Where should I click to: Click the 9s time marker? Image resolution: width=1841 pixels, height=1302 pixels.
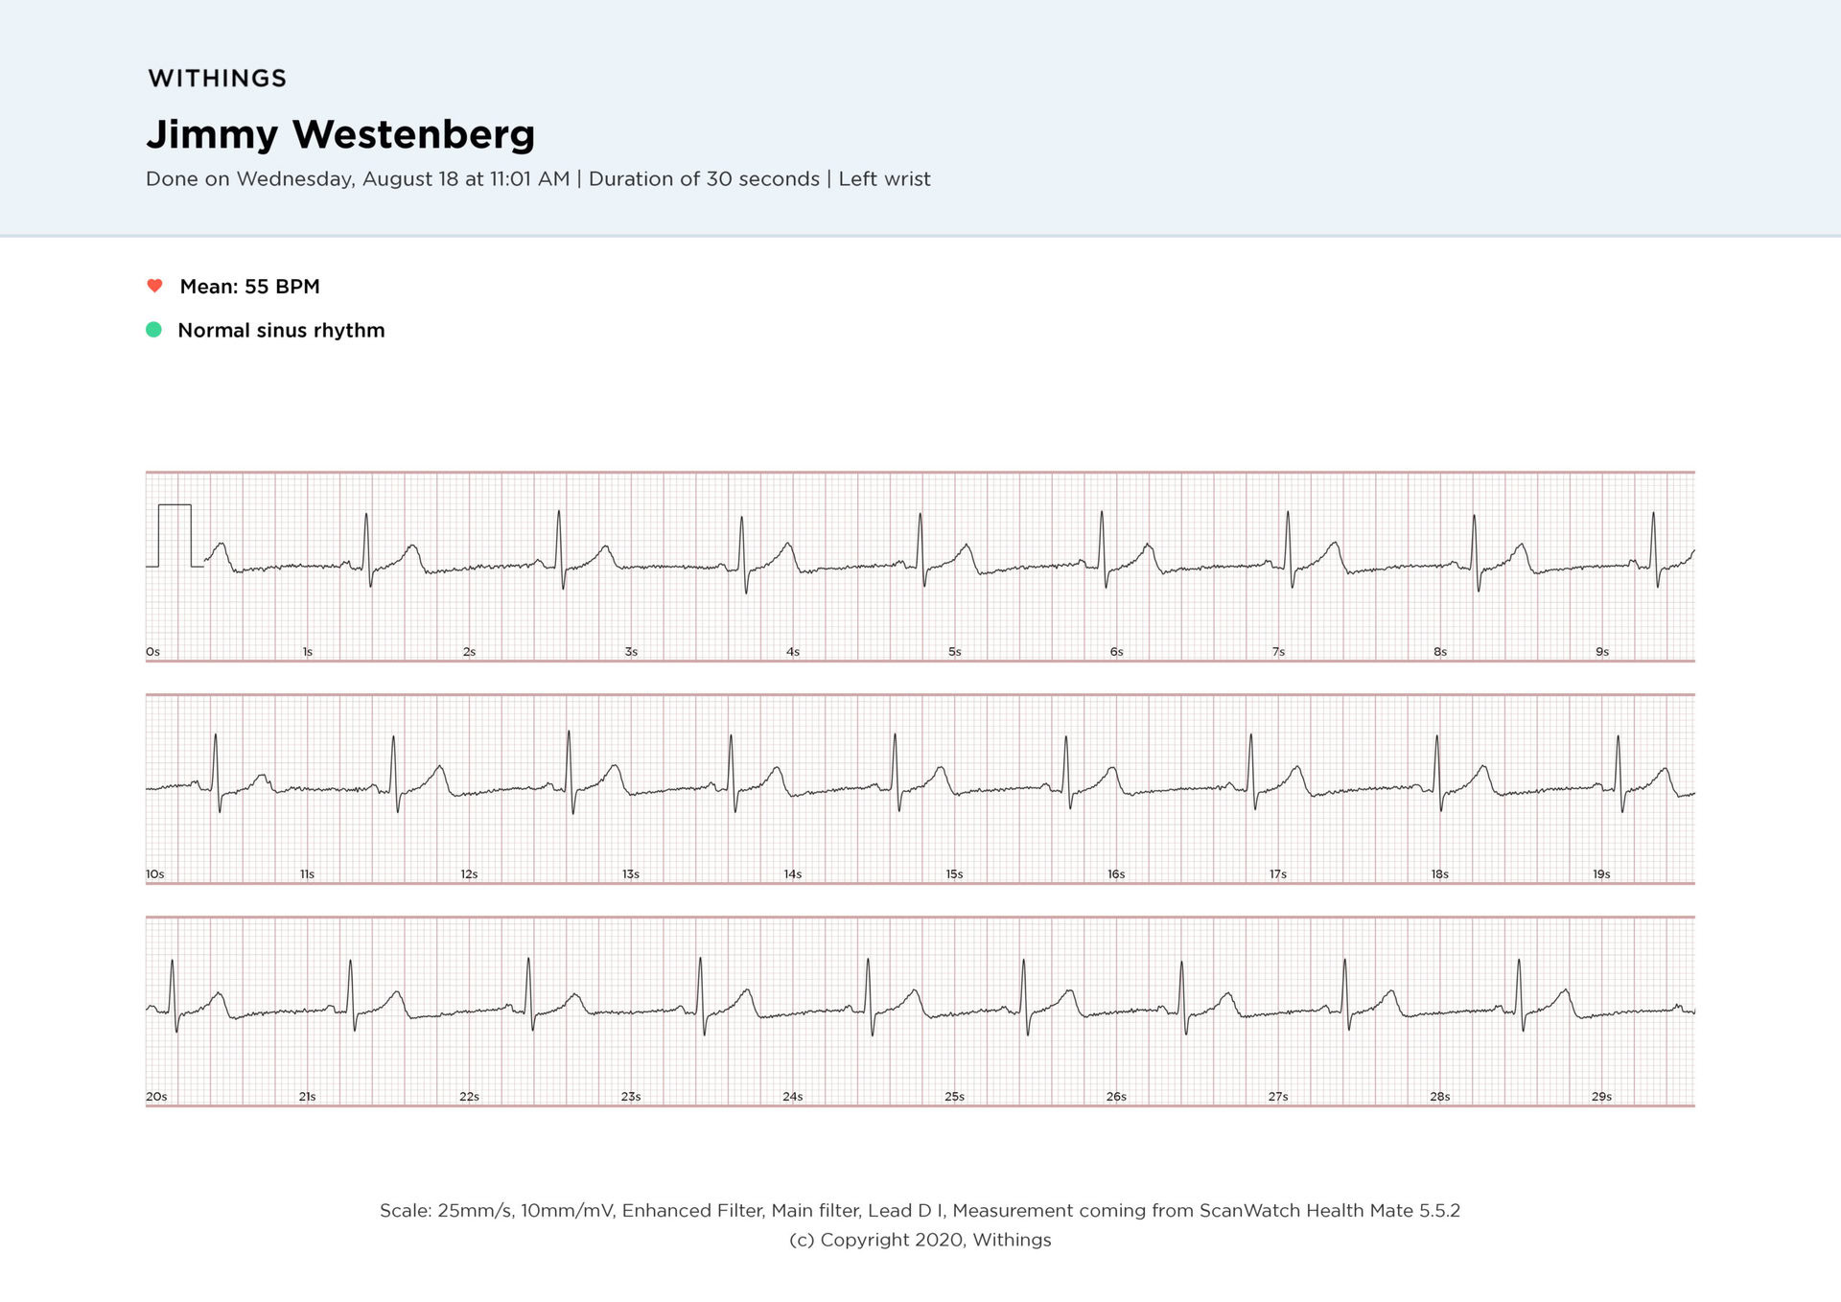click(x=1601, y=652)
